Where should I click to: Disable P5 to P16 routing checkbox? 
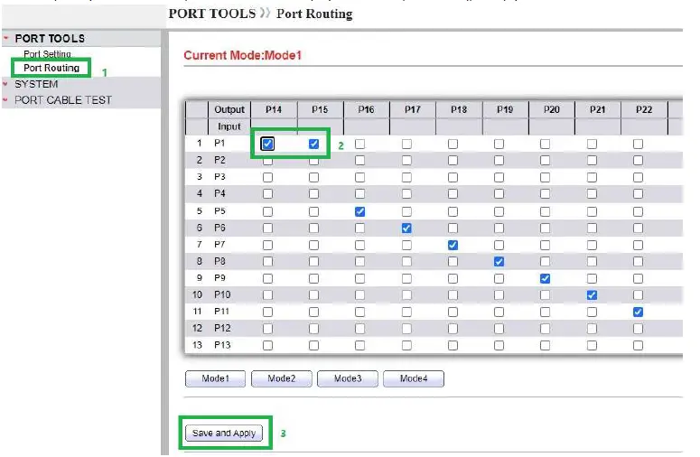[x=360, y=211]
